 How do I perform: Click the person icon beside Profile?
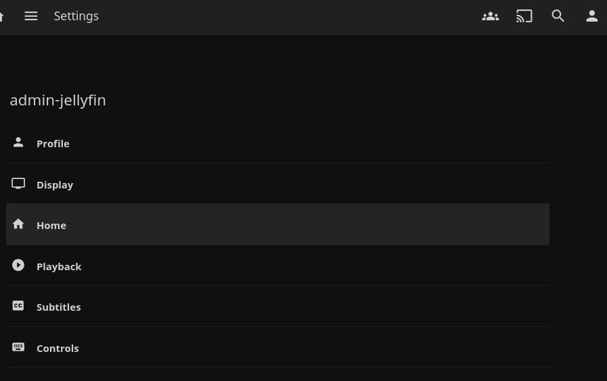point(18,143)
